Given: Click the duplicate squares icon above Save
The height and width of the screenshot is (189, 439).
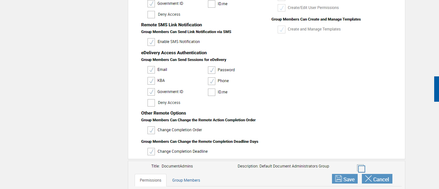Looking at the screenshot, I should pyautogui.click(x=361, y=168).
